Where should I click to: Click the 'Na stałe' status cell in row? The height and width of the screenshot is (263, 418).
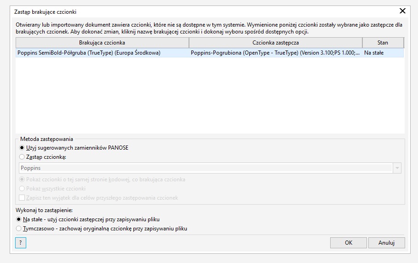point(374,53)
